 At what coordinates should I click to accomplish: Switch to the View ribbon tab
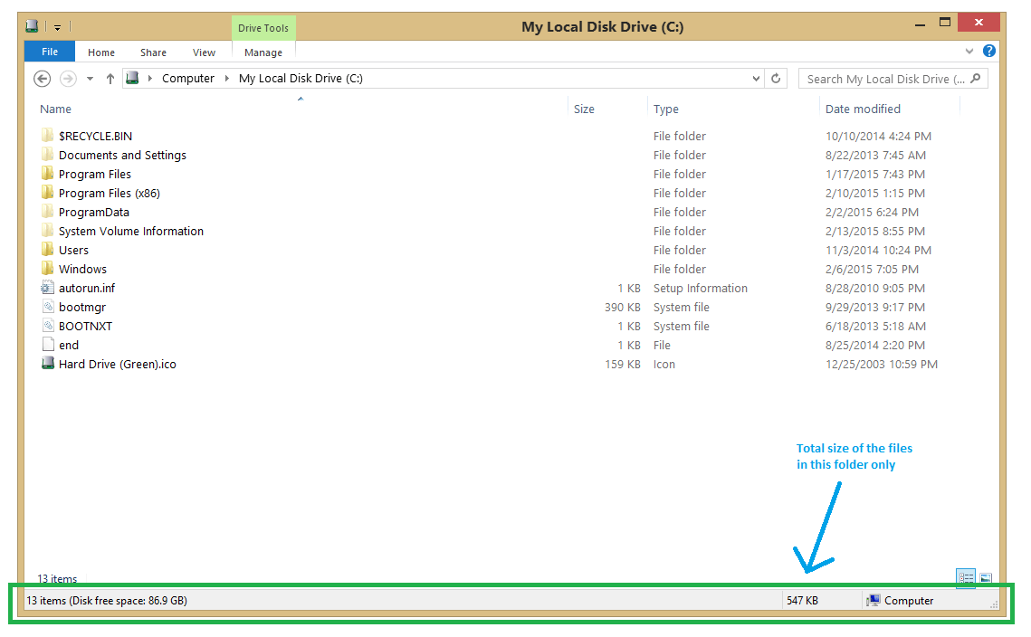[204, 52]
